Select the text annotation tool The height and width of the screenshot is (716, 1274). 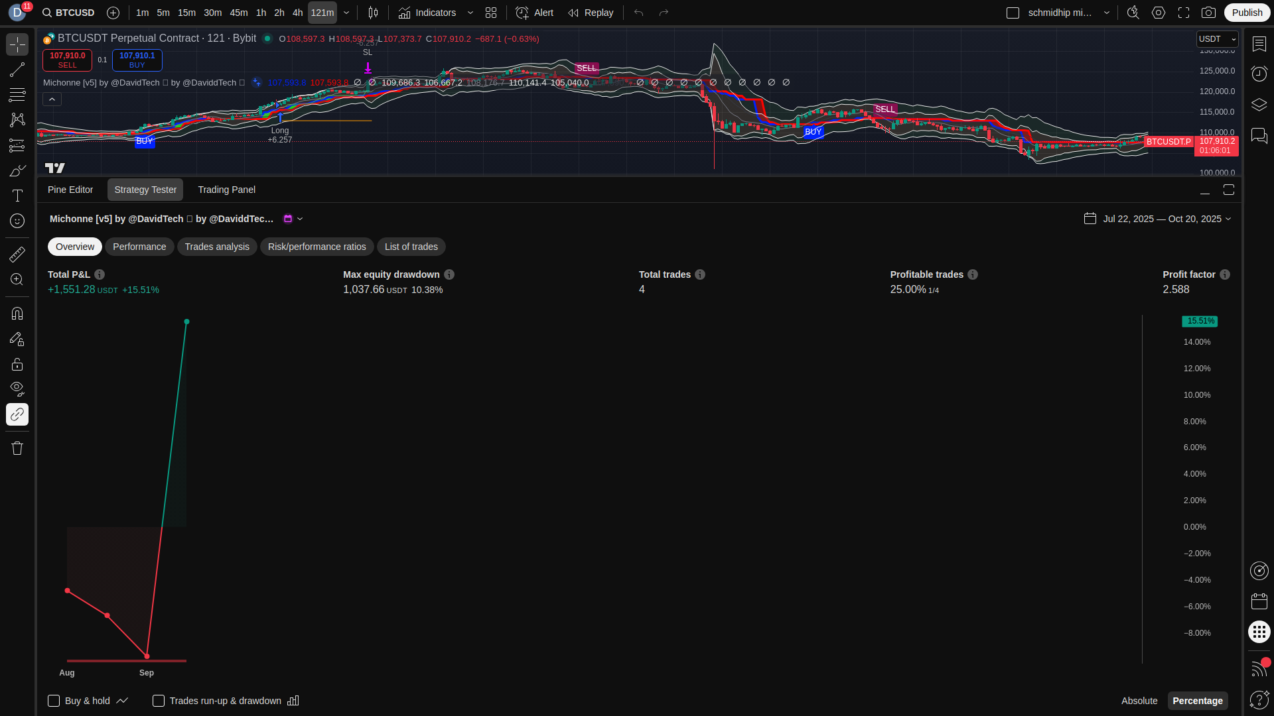coord(17,196)
